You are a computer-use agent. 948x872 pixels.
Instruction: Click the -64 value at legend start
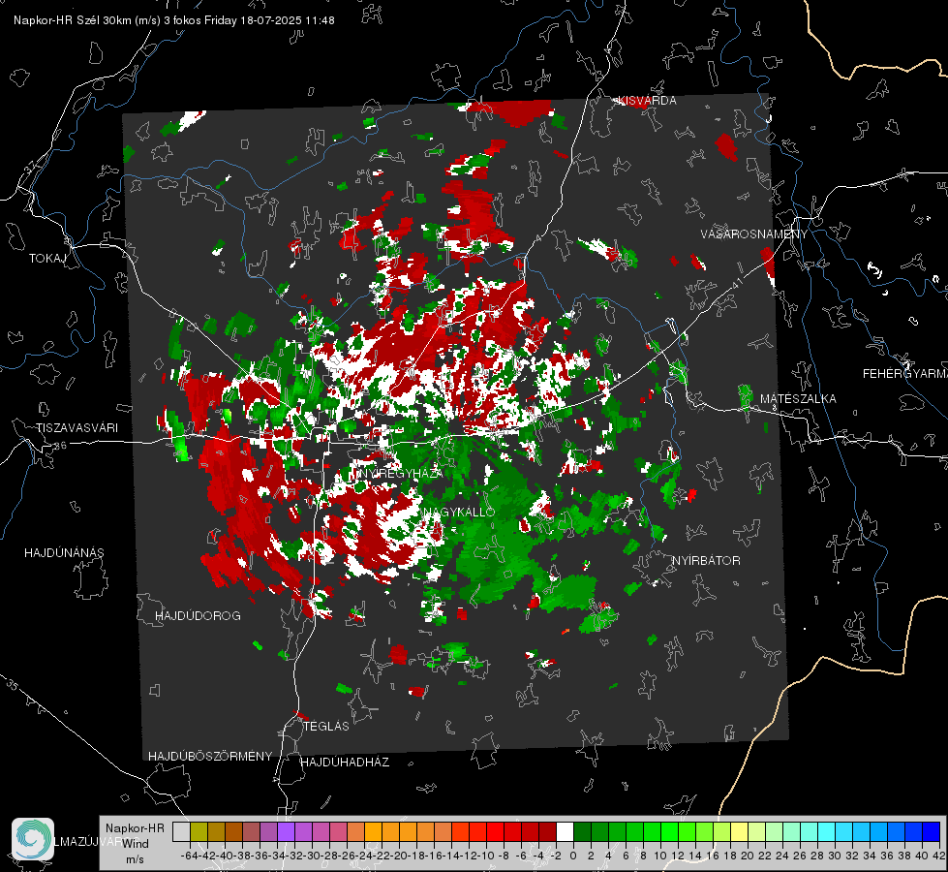[x=189, y=856]
